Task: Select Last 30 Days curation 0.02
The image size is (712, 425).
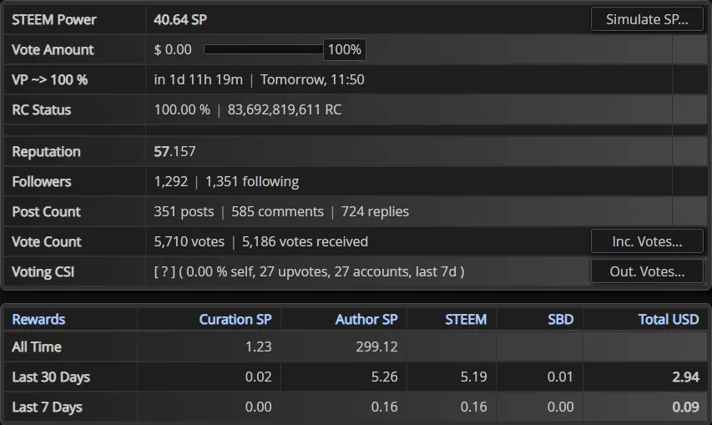Action: (259, 377)
